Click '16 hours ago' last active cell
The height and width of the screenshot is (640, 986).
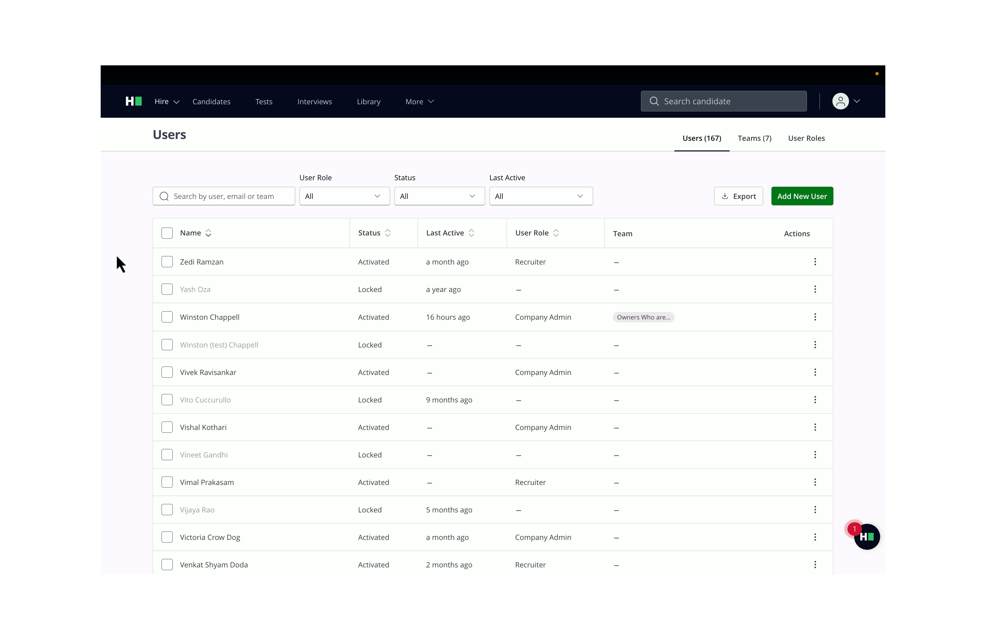coord(448,317)
